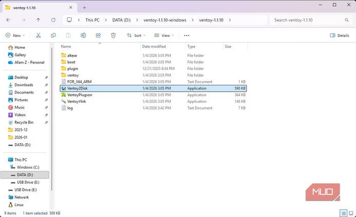
Task: Select the Ventoy2Disk application icon
Action: (x=64, y=88)
